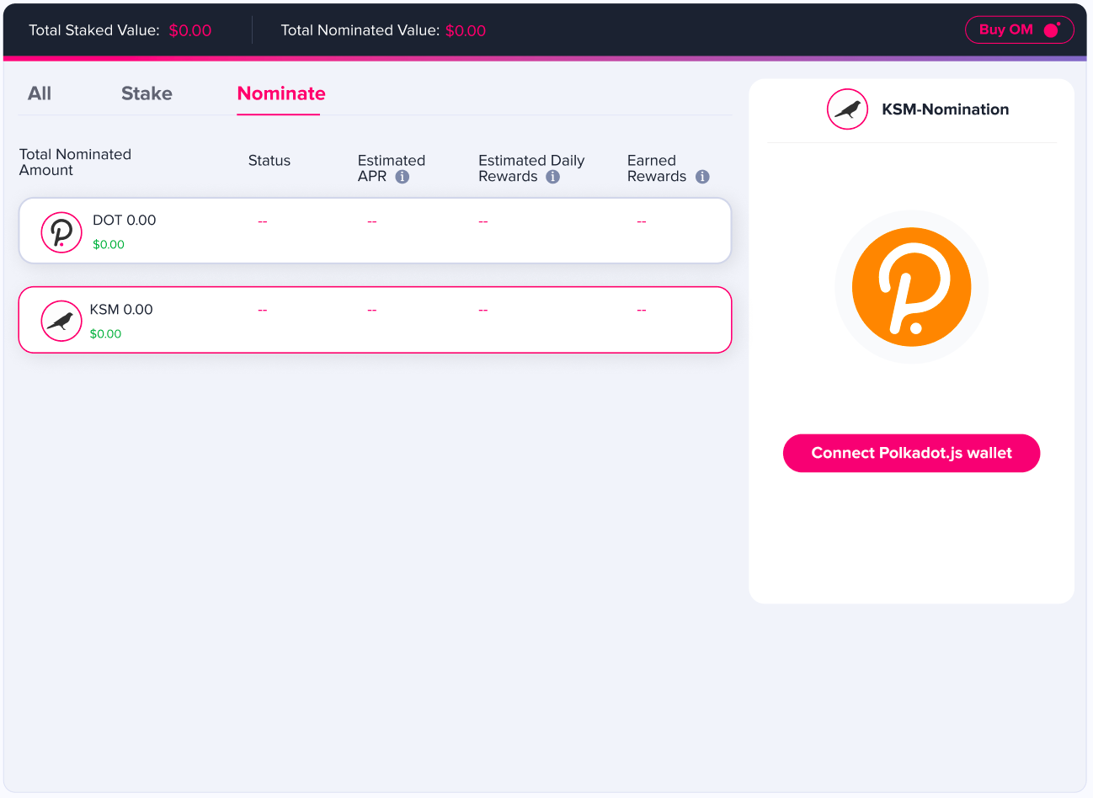The width and height of the screenshot is (1093, 798).
Task: Click the Estimated Daily Rewards column header
Action: click(531, 168)
